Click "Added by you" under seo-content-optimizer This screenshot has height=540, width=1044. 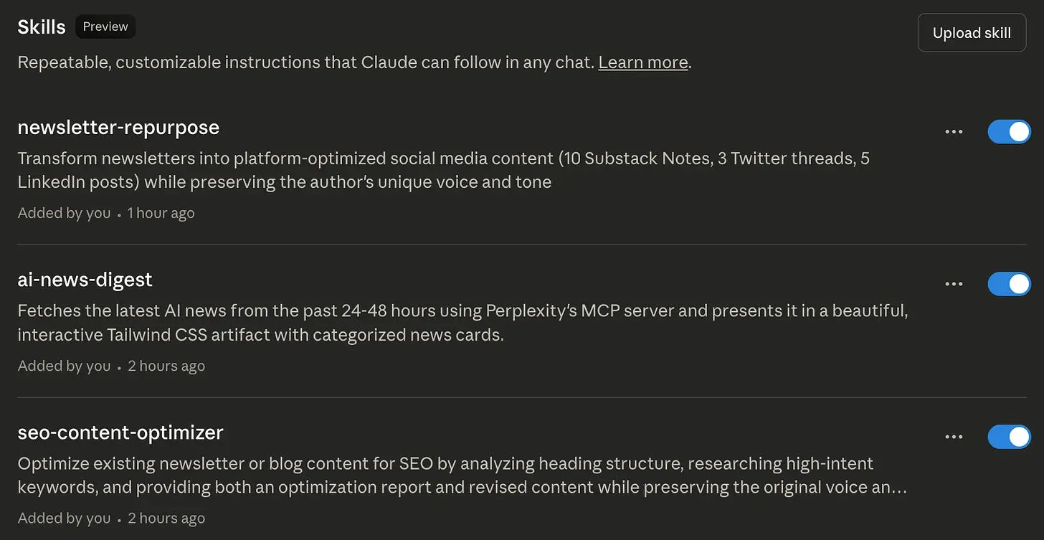(64, 518)
